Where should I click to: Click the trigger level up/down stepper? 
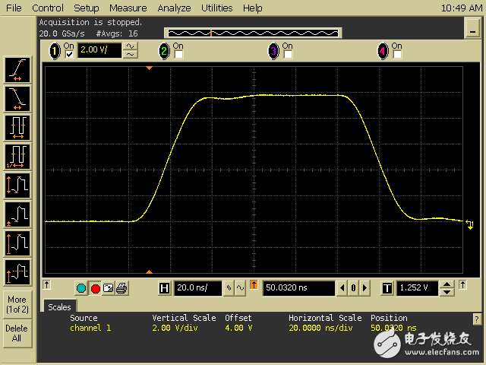point(447,288)
